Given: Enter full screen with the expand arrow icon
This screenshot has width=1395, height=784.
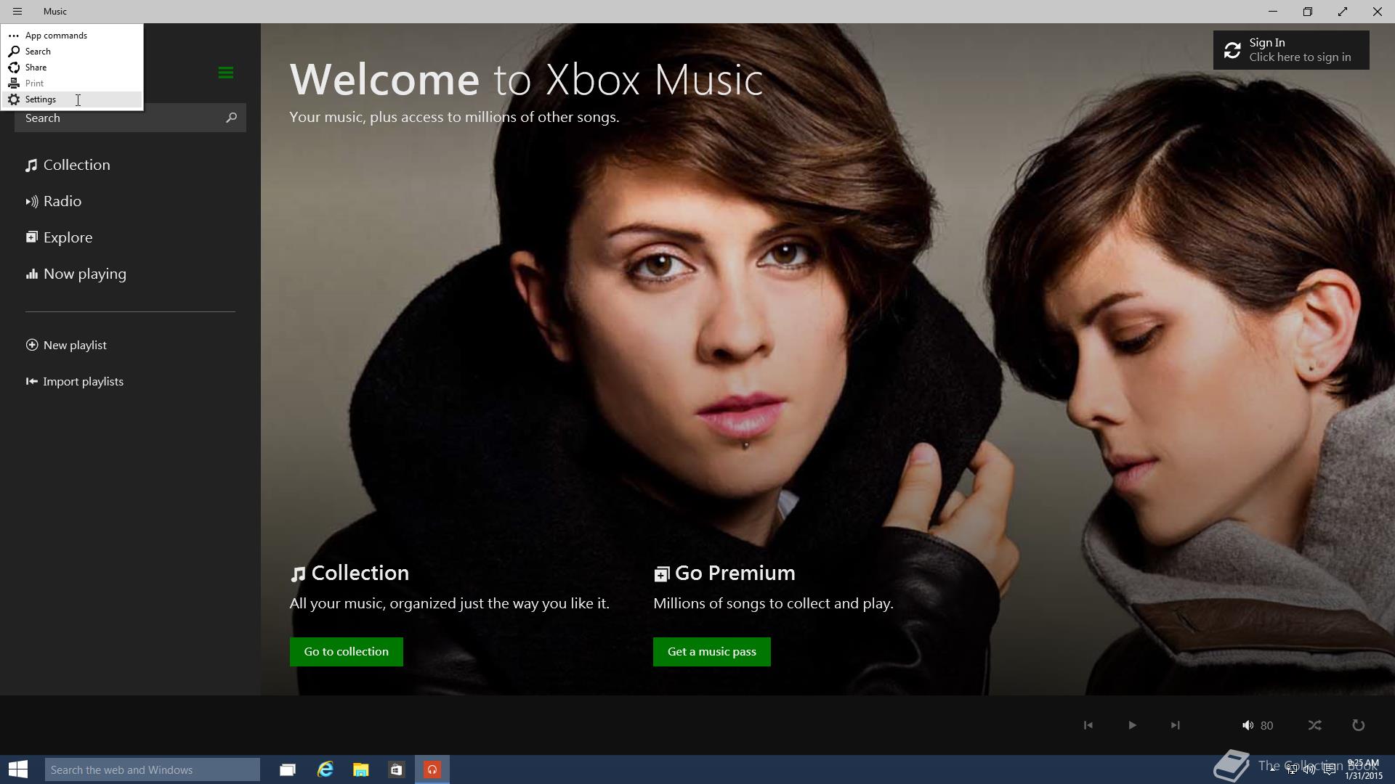Looking at the screenshot, I should tap(1343, 12).
